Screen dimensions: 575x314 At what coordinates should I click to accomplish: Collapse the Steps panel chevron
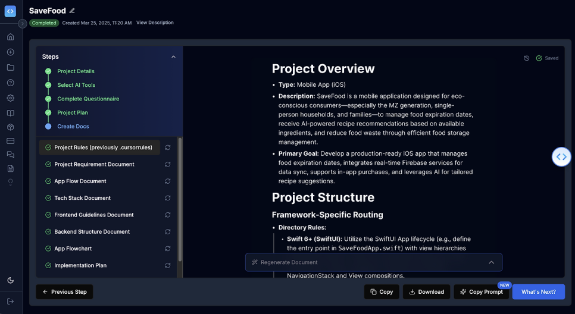pyautogui.click(x=173, y=56)
